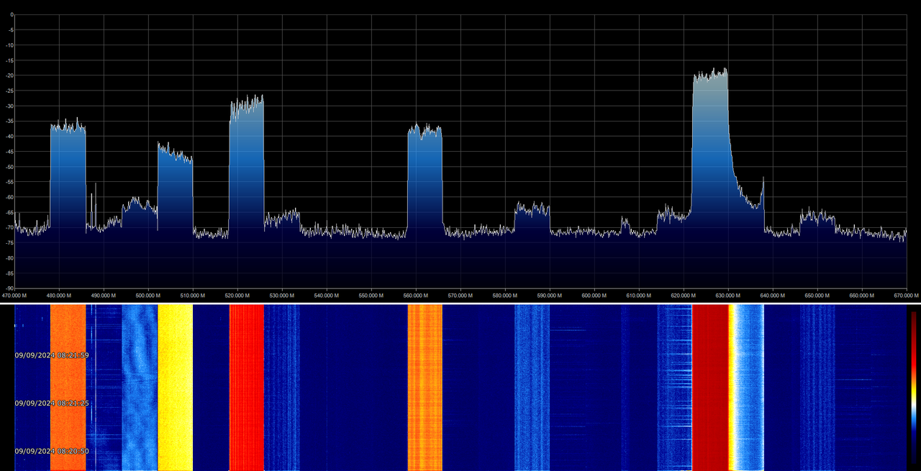Click the weak signal hump near 586 MHz

point(532,216)
